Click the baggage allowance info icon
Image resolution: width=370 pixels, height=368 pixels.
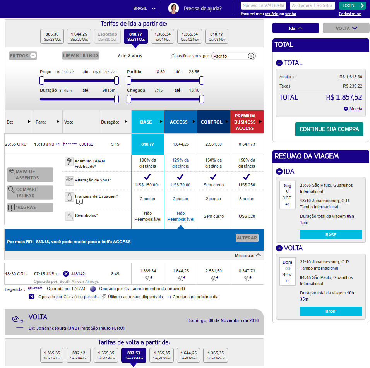point(79,202)
